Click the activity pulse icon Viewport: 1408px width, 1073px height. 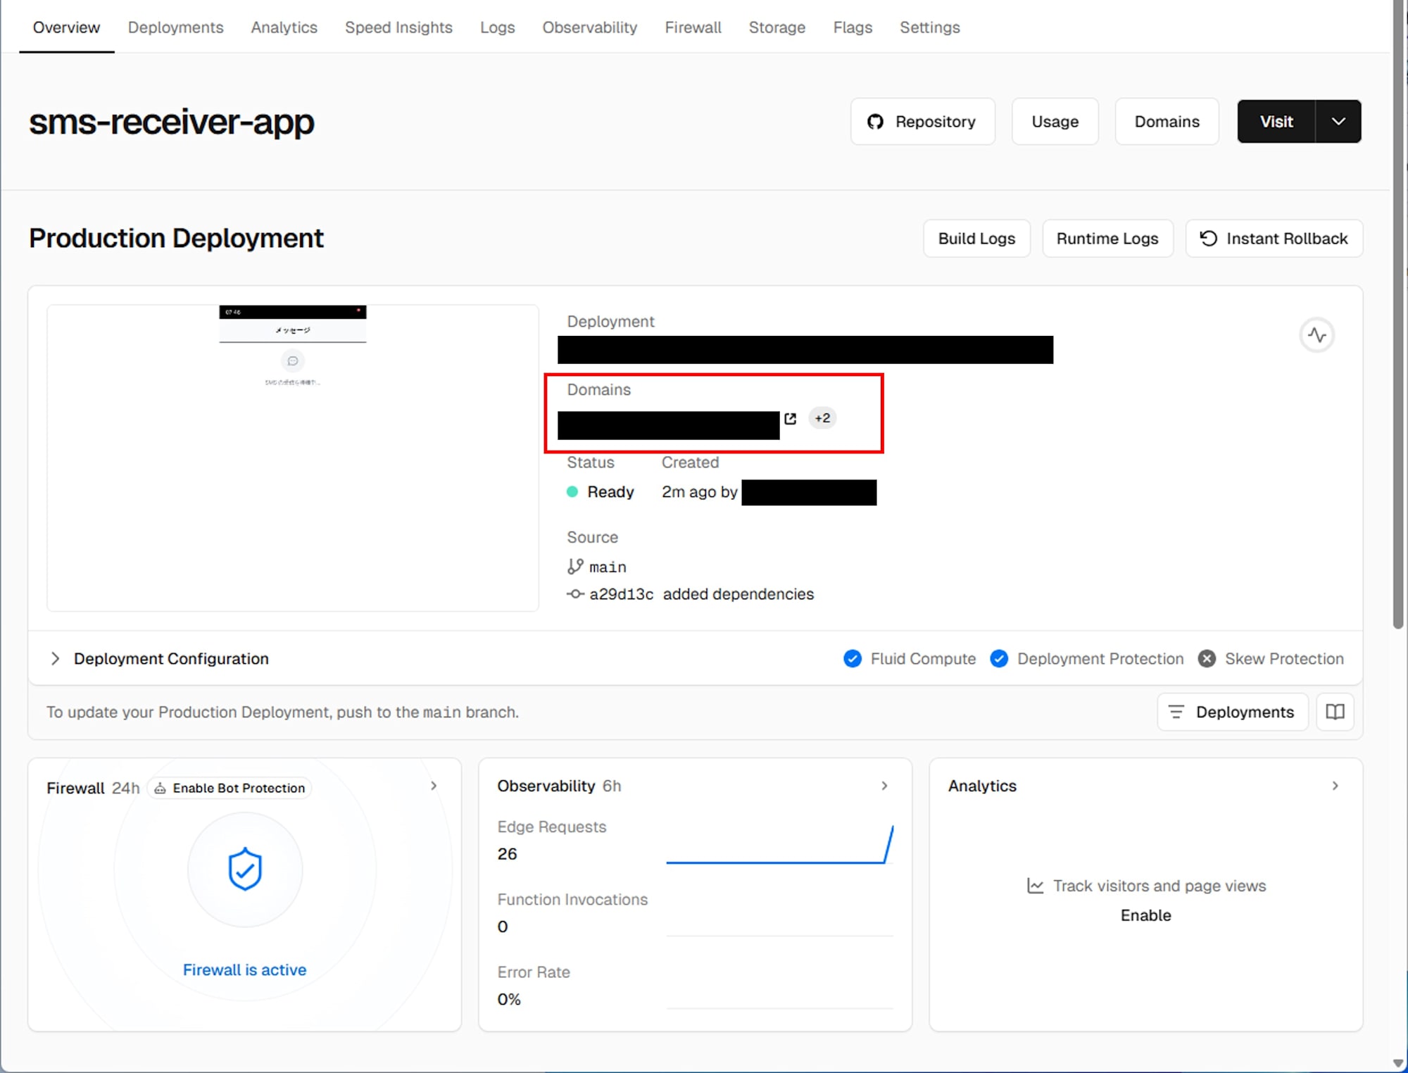[1316, 335]
